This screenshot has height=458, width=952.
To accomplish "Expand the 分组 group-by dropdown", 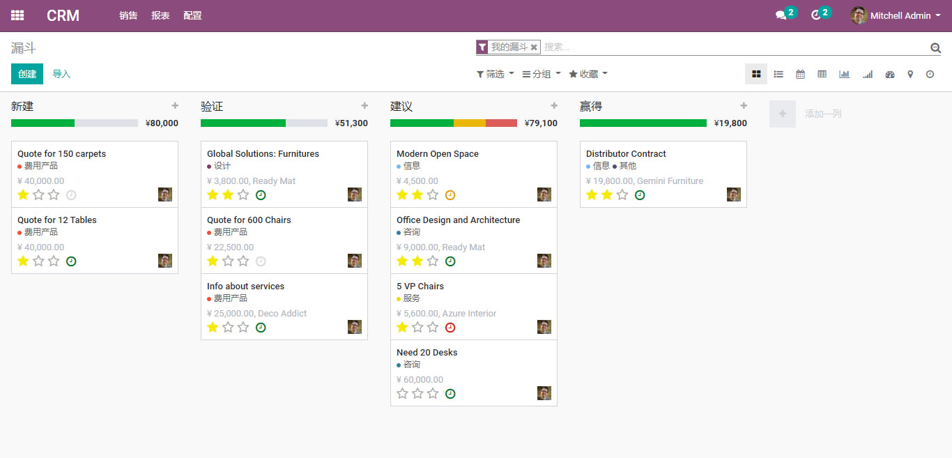I will coord(542,74).
